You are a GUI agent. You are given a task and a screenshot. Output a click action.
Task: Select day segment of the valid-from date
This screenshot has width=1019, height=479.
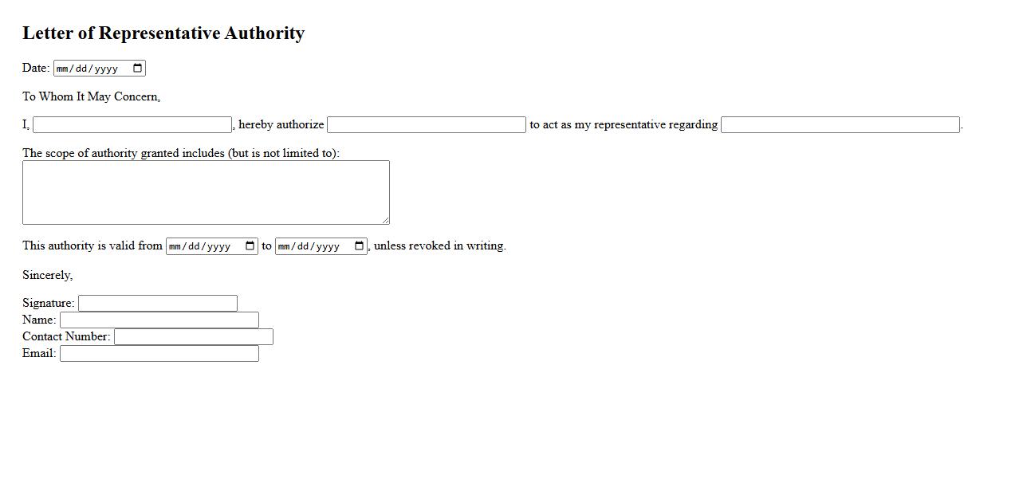pos(194,246)
